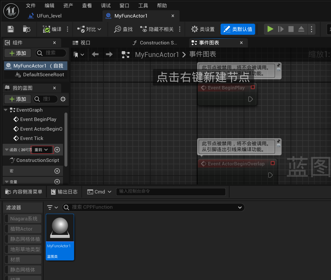Image resolution: width=331 pixels, height=280 pixels.
Task: Close the MyFuncActor1 tab
Action: (x=173, y=16)
